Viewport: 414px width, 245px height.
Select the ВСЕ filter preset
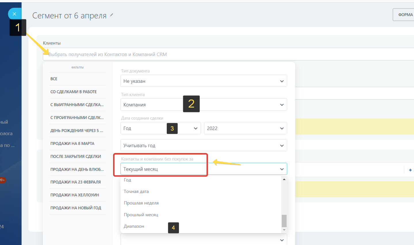click(x=54, y=79)
